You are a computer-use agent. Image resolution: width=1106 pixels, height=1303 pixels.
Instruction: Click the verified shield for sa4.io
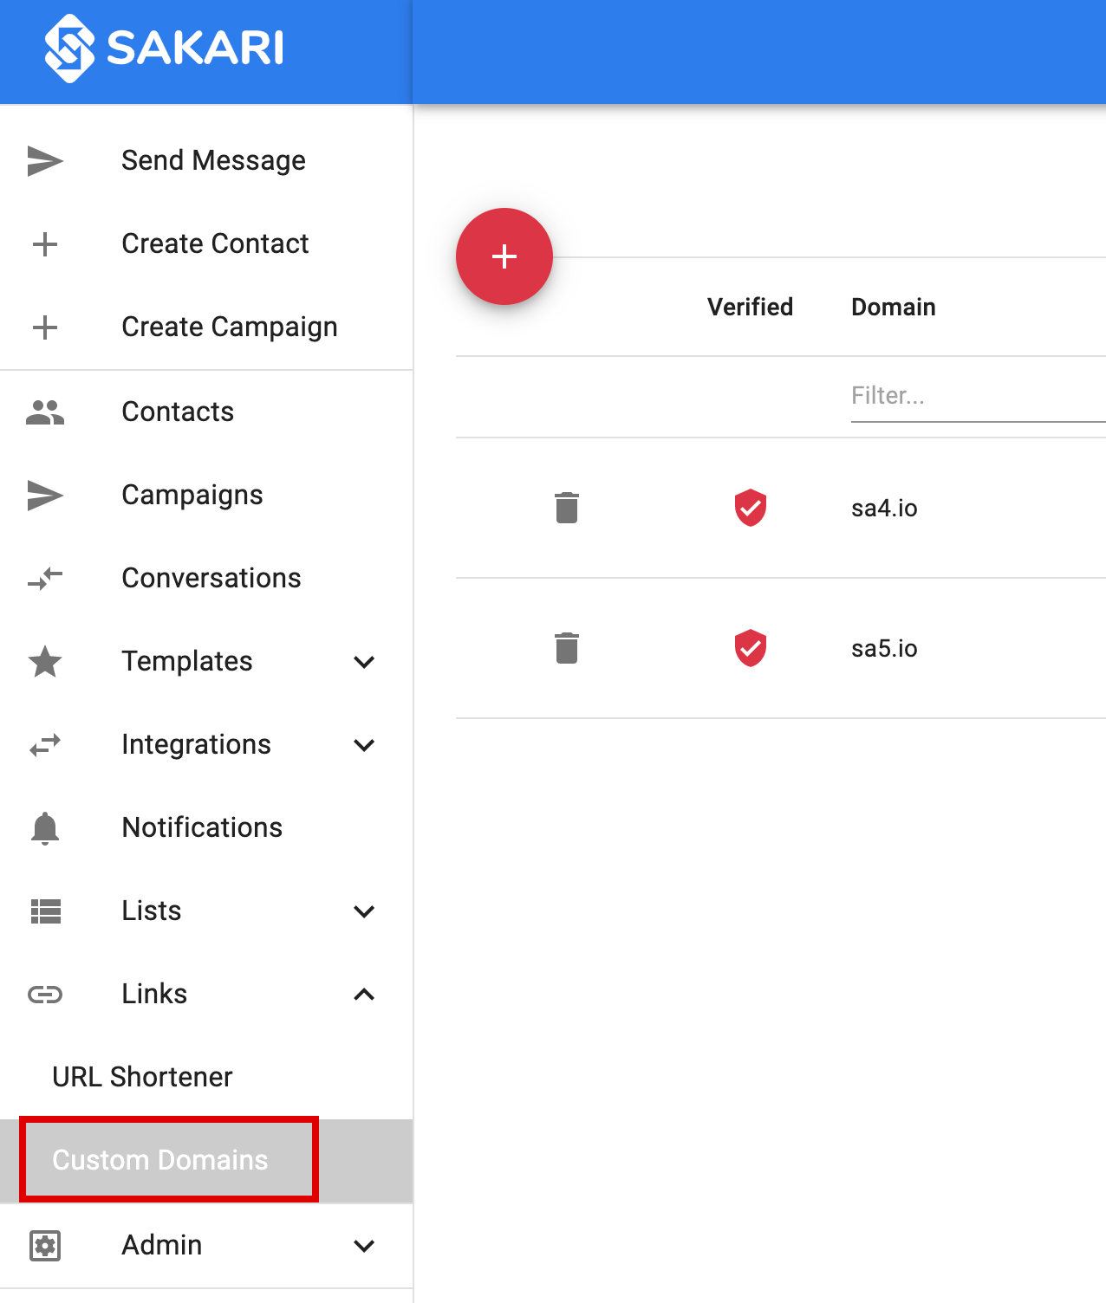tap(751, 508)
